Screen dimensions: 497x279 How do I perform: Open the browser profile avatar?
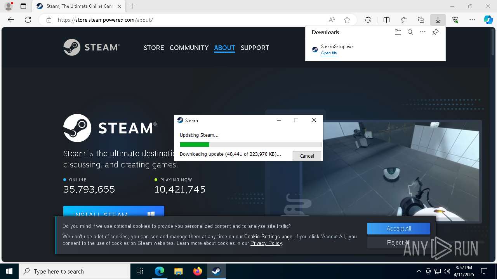coord(8,6)
